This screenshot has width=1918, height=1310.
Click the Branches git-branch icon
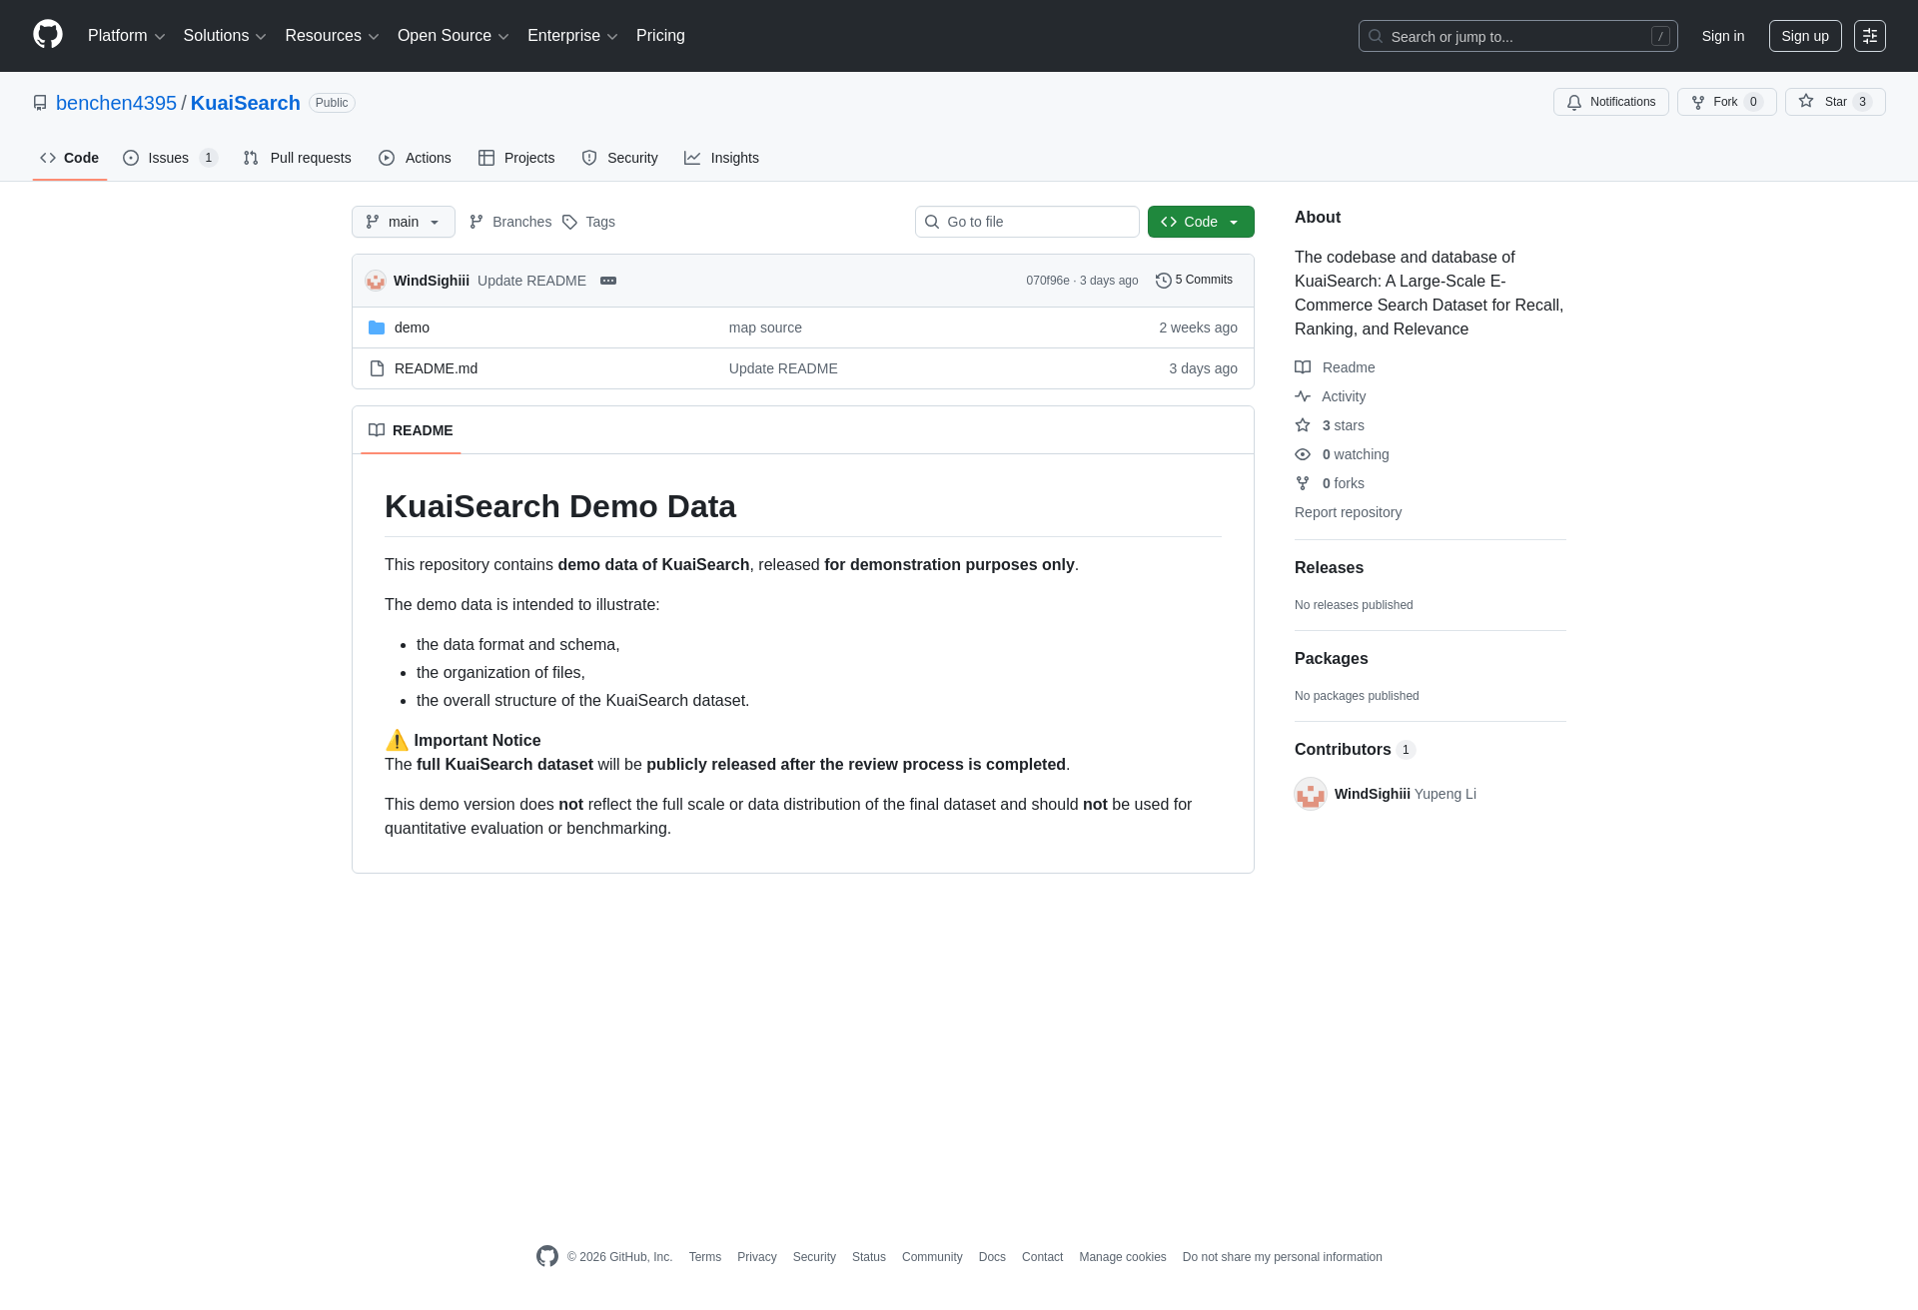point(477,222)
